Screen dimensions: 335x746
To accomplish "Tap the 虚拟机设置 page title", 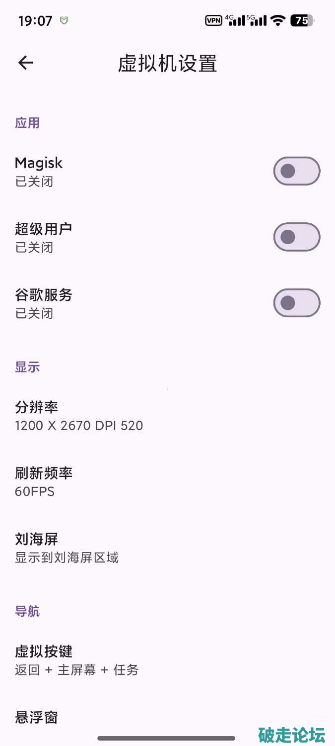I will tap(167, 64).
